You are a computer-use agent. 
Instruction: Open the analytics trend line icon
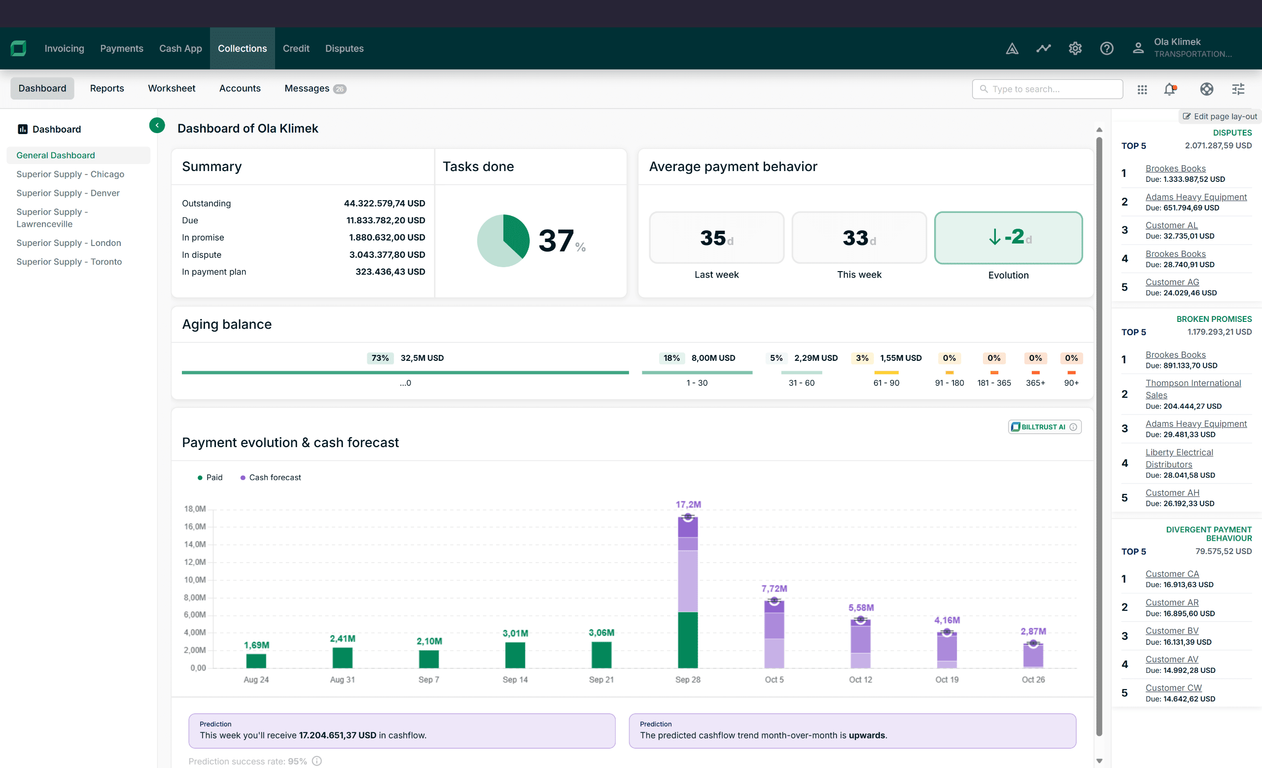(x=1043, y=49)
